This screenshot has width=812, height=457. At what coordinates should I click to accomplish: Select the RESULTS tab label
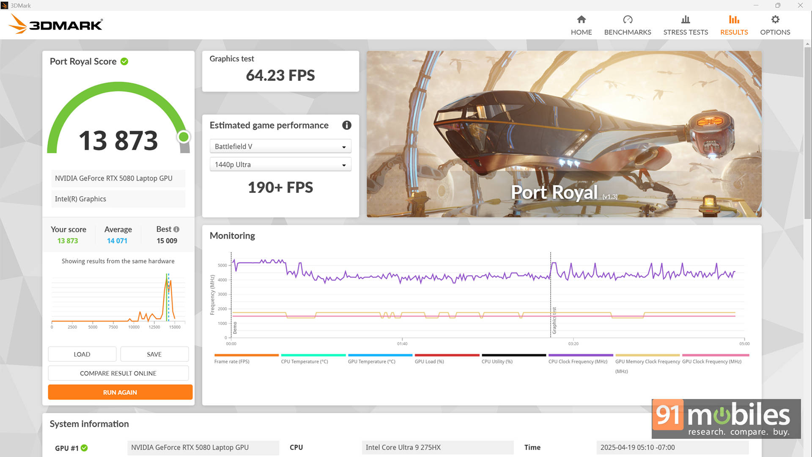734,32
